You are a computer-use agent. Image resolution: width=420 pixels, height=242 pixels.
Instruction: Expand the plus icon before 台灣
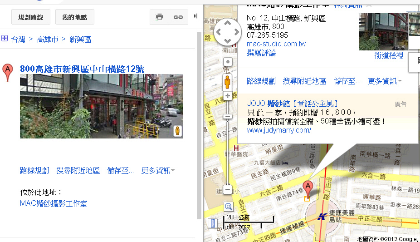point(5,38)
